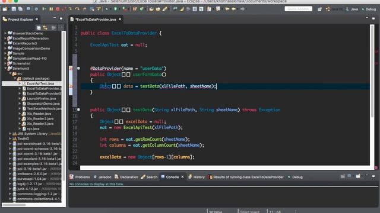This screenshot has height=213, width=380.
Task: Select Xls_Reader2.java in the tree
Action: pos(40,118)
